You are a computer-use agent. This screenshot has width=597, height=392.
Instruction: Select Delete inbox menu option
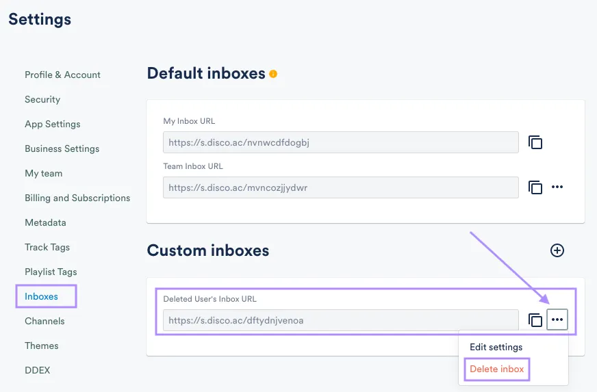pyautogui.click(x=496, y=369)
